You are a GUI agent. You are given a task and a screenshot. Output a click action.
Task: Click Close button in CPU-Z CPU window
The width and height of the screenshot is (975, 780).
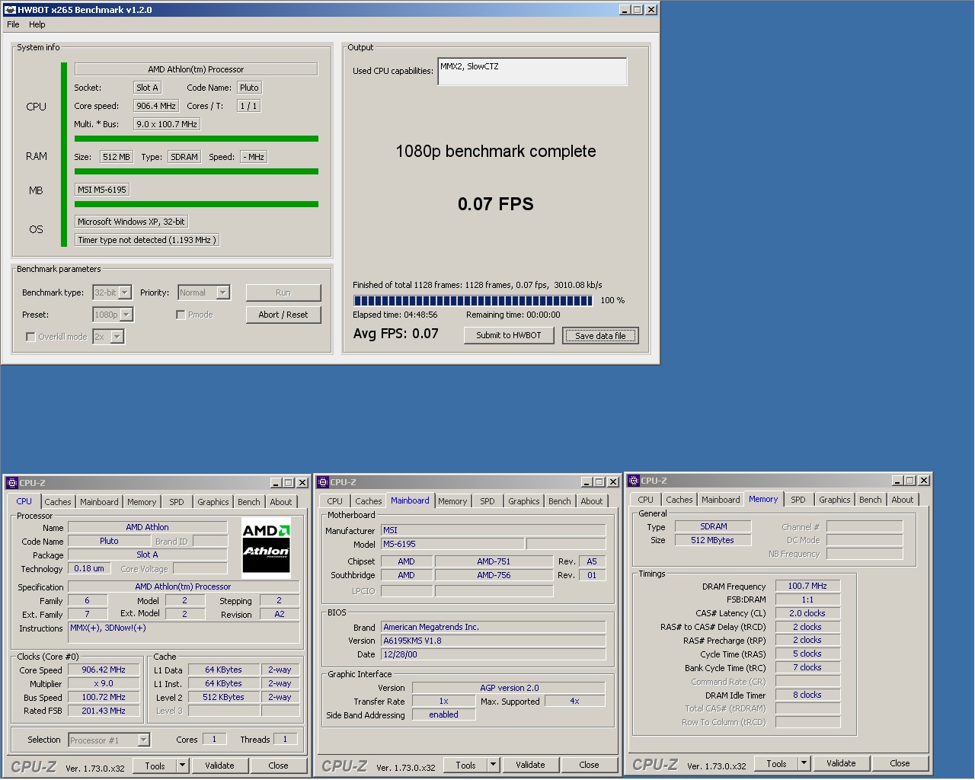[279, 766]
